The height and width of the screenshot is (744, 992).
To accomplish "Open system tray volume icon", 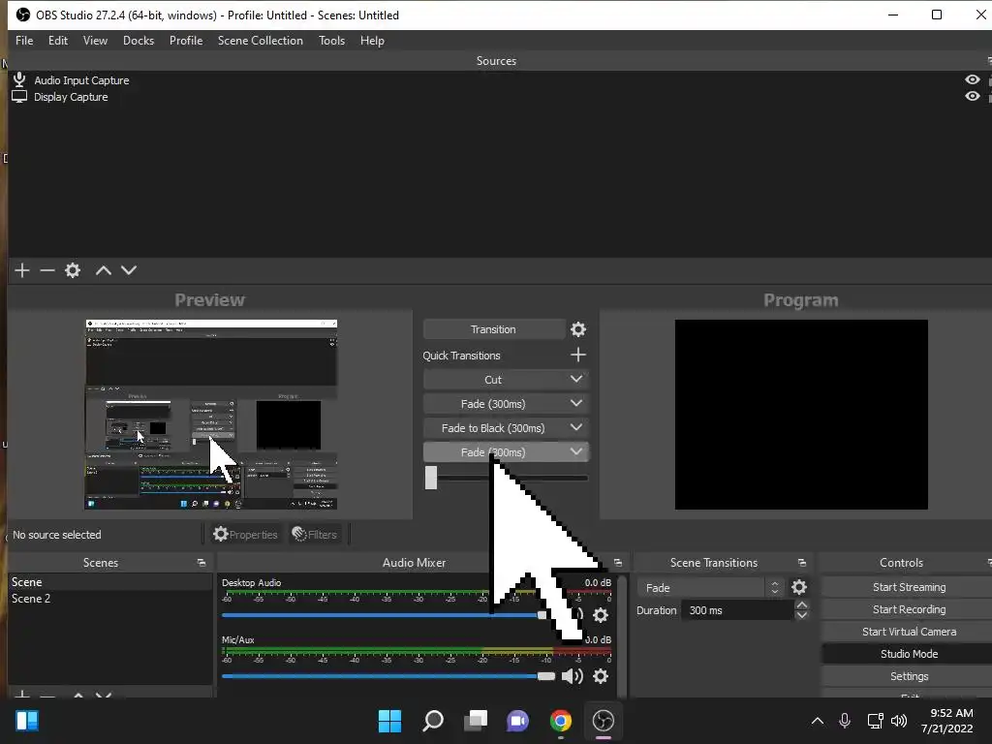I will point(898,721).
